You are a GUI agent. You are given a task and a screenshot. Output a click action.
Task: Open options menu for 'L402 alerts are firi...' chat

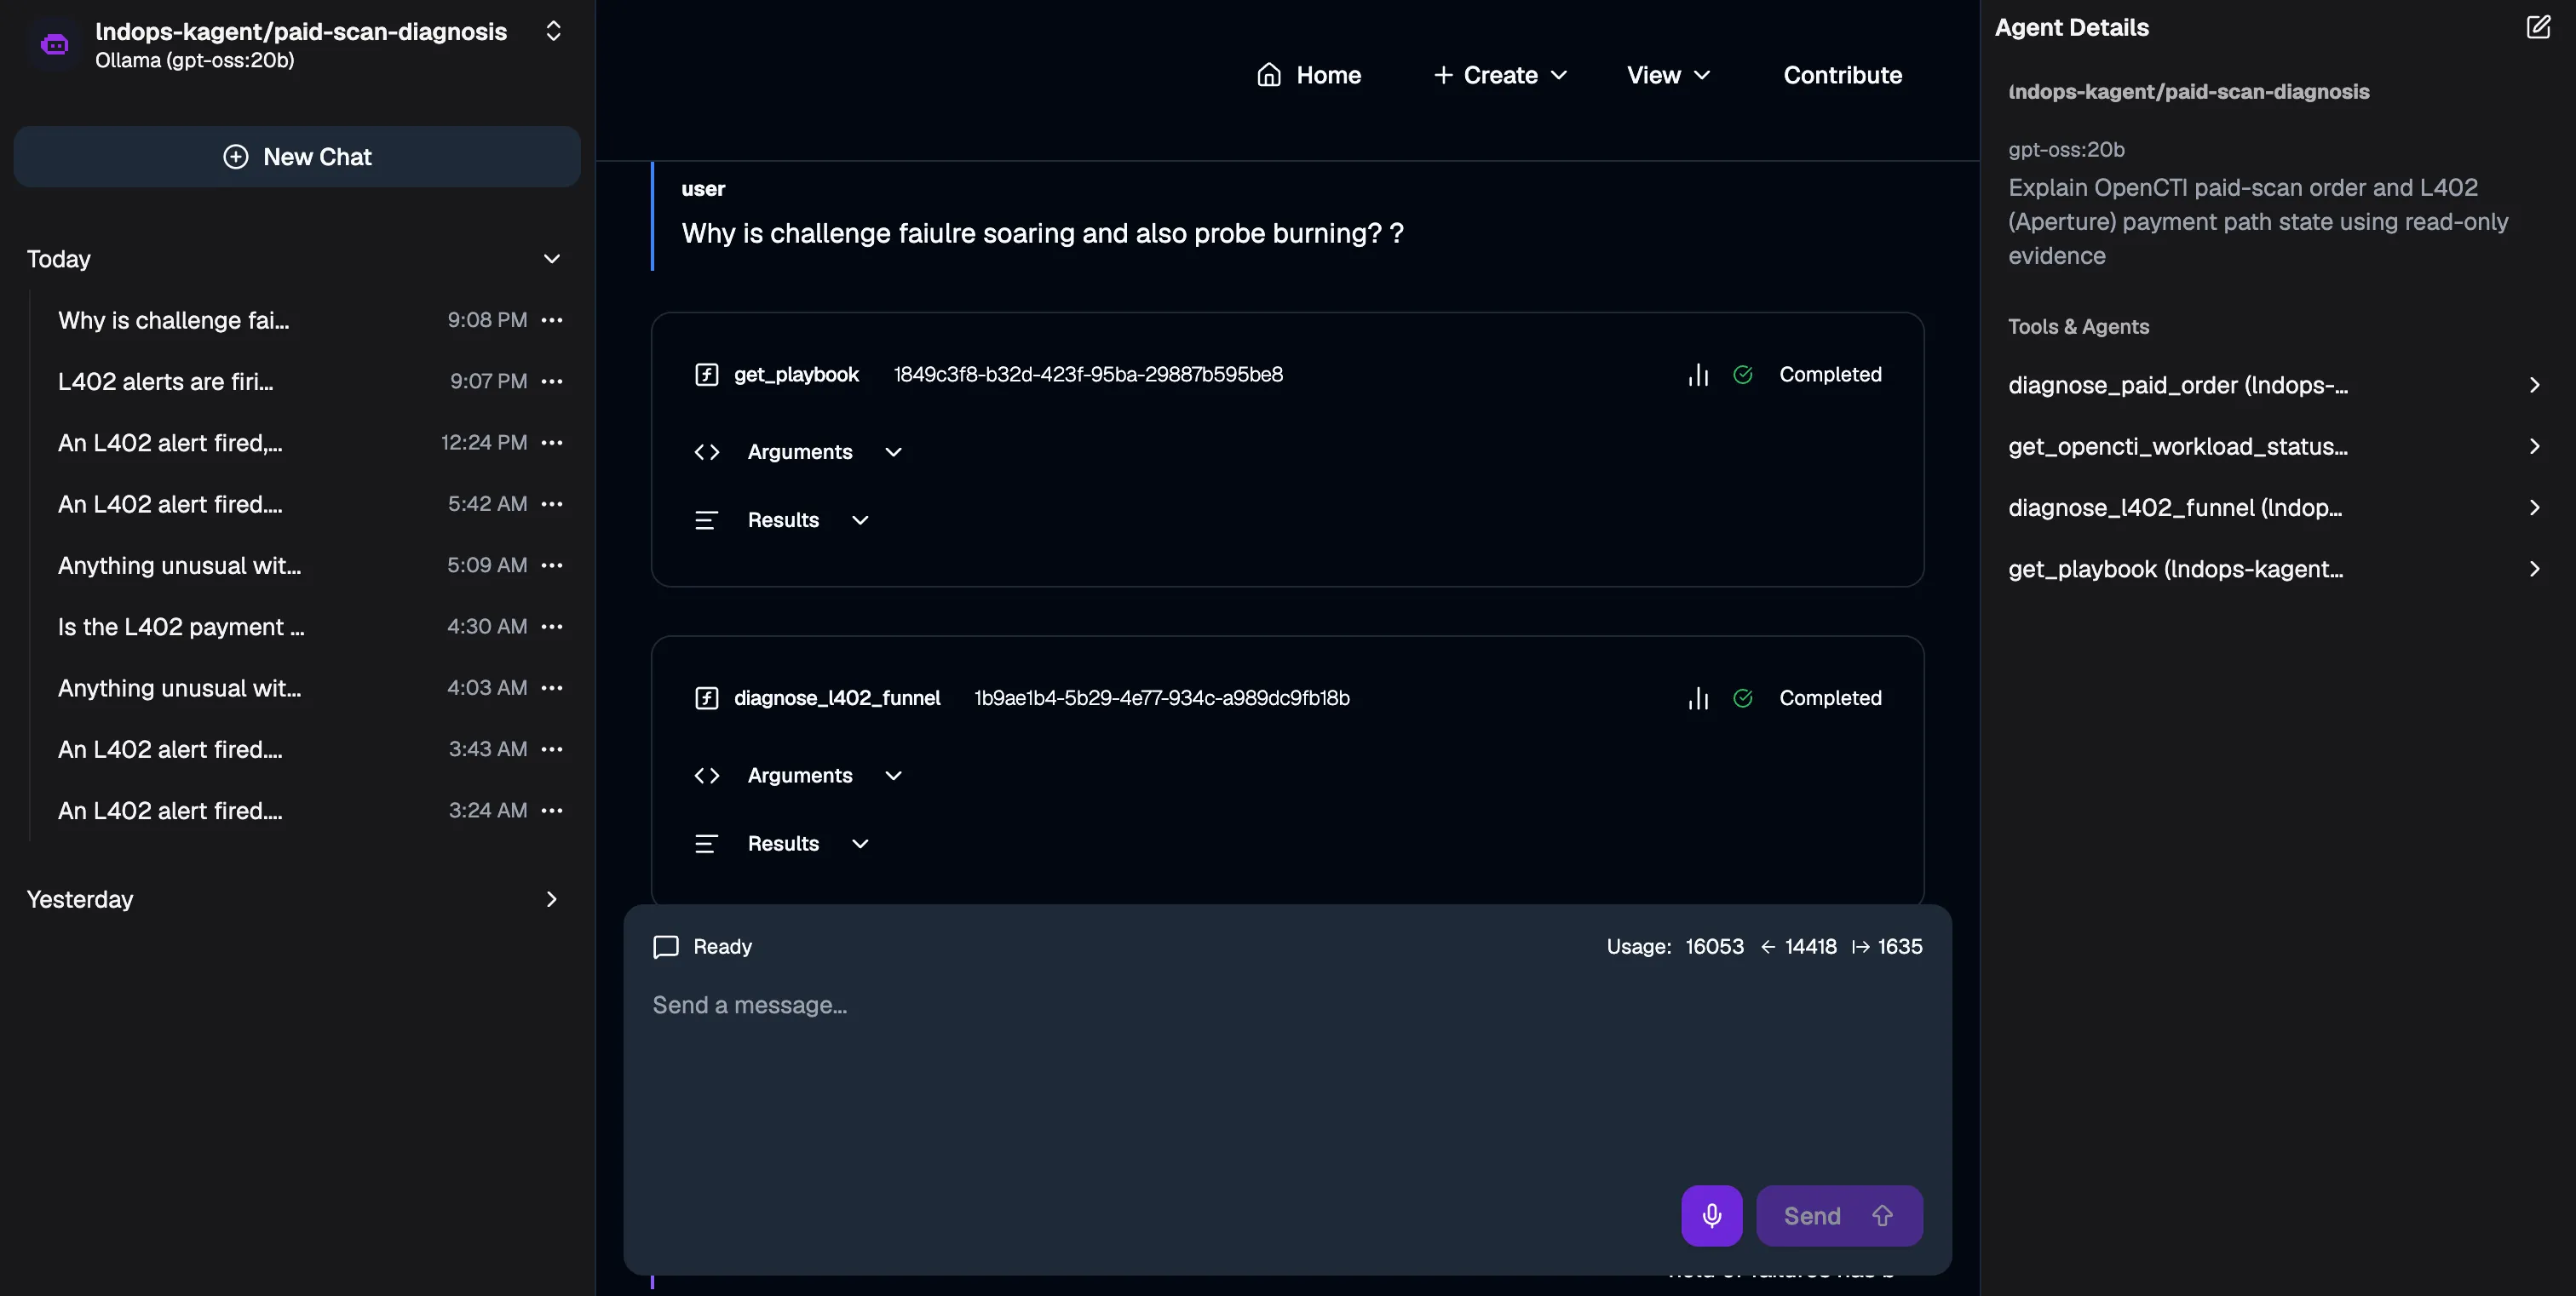[552, 381]
